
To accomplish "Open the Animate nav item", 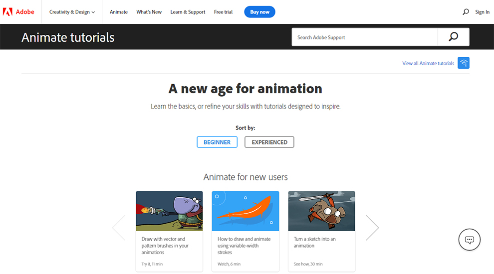I will (118, 12).
